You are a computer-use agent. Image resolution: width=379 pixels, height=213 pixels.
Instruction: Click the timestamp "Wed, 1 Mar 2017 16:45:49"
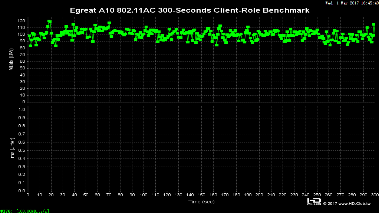point(352,3)
